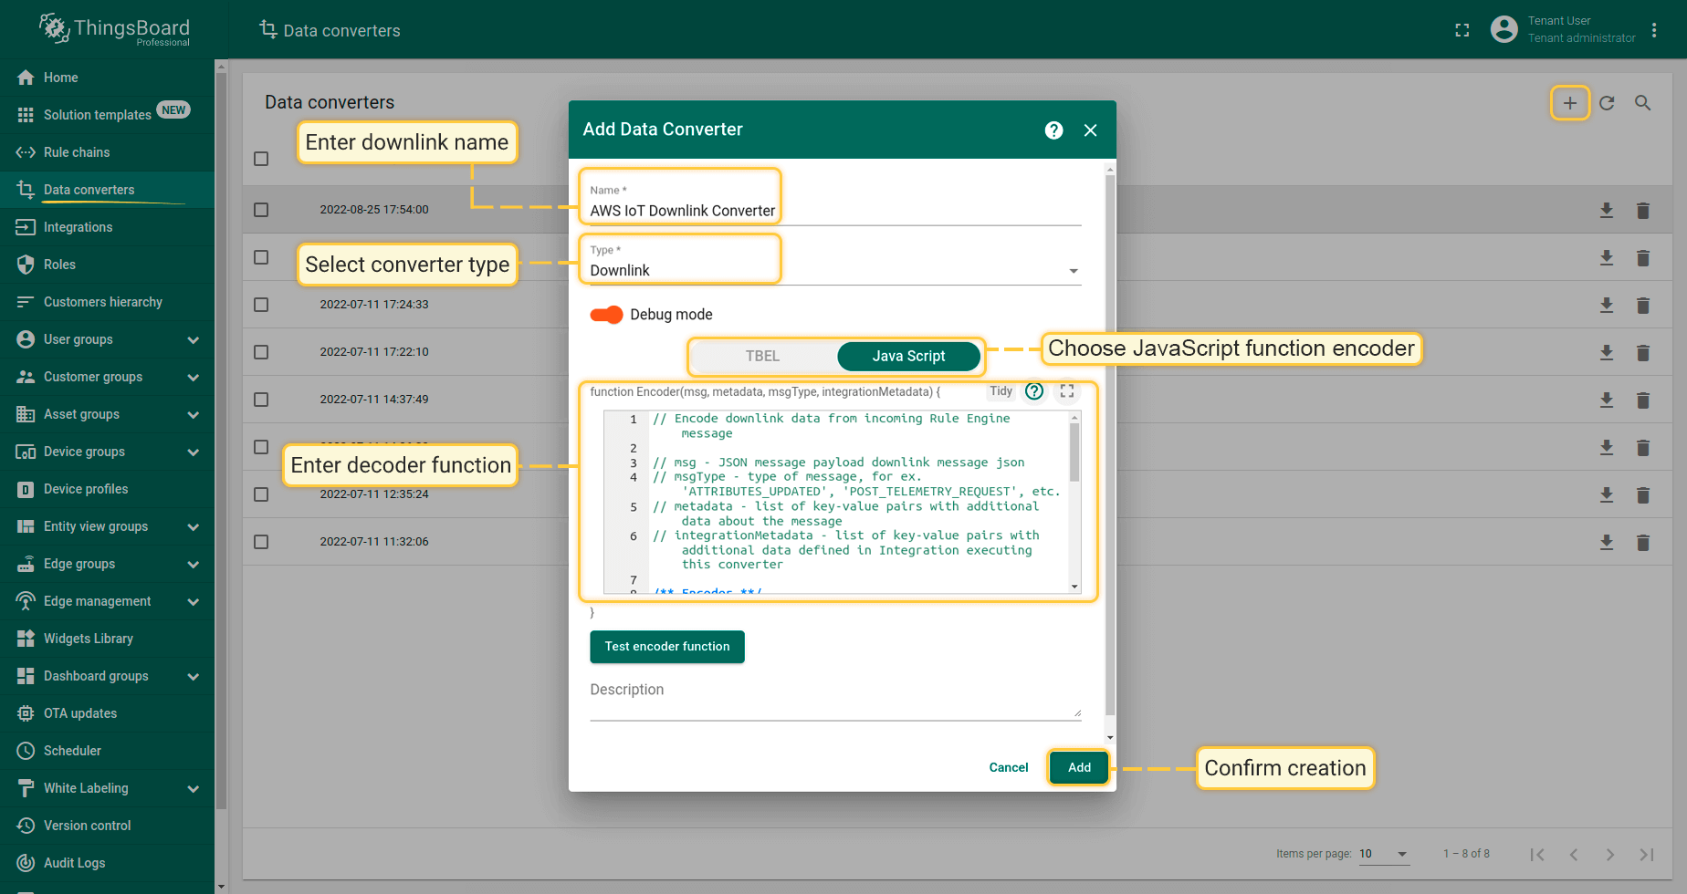1687x894 pixels.
Task: Check the 2022-07-11 17:24:33 row checkbox
Action: point(261,305)
